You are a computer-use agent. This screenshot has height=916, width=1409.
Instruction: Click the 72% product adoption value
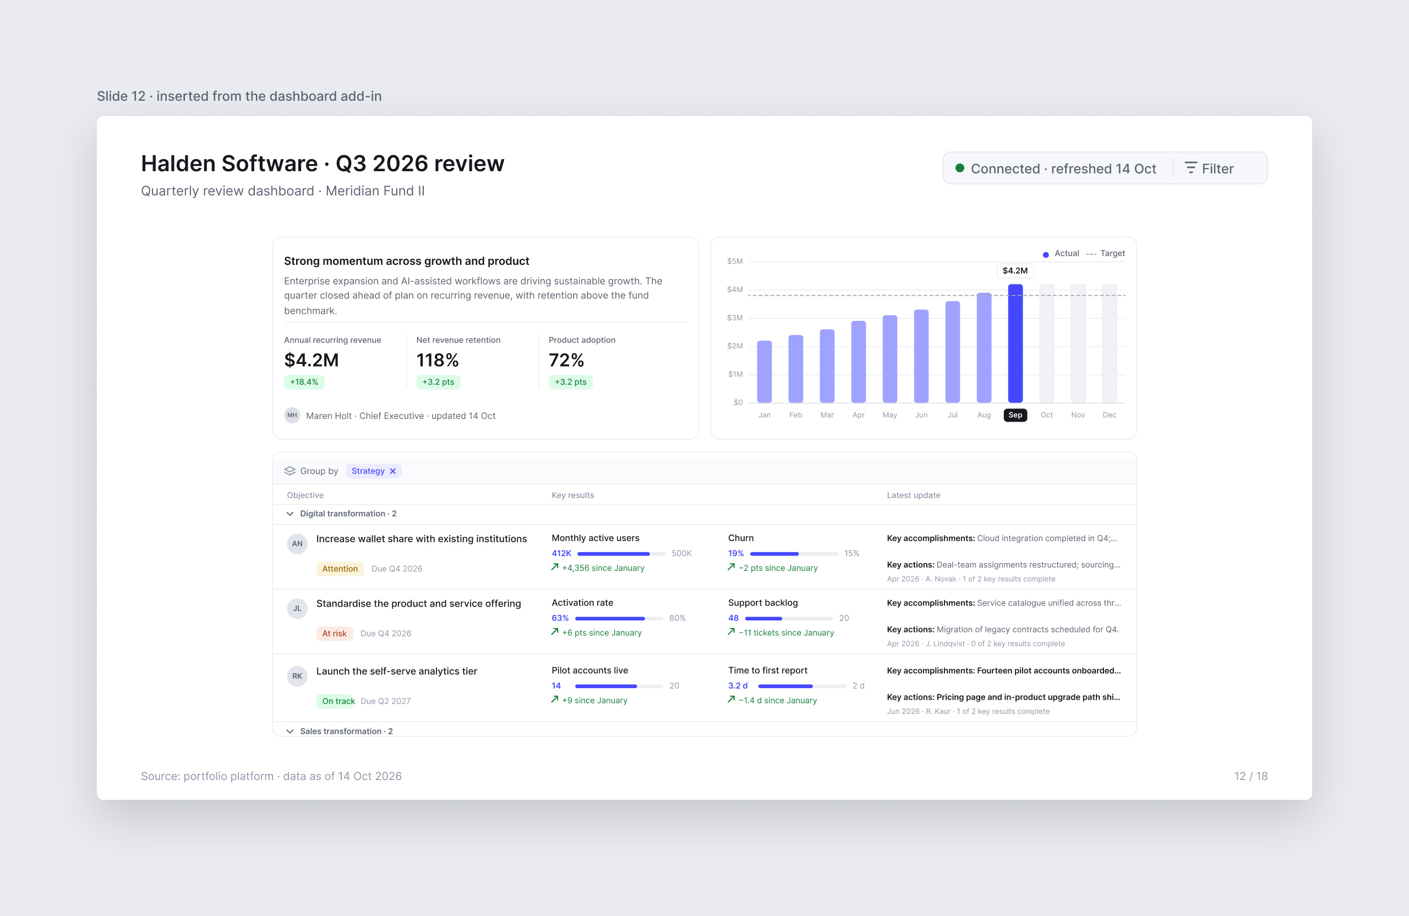(566, 360)
